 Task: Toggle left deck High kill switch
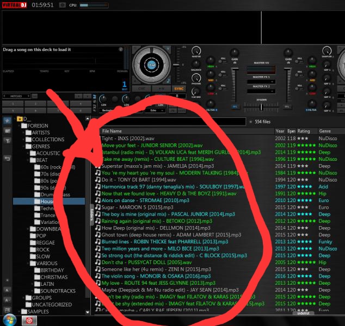point(222,62)
